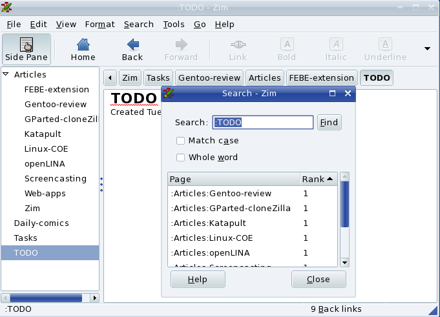Viewport: 440px width, 317px height.
Task: Click the Zim icon in Search dialog title
Action: click(x=169, y=93)
